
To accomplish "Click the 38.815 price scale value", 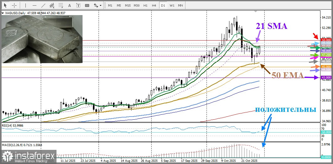I will click(326, 101).
